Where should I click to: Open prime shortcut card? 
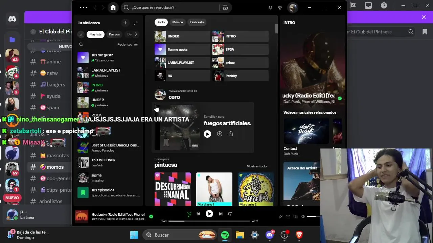[x=241, y=62]
